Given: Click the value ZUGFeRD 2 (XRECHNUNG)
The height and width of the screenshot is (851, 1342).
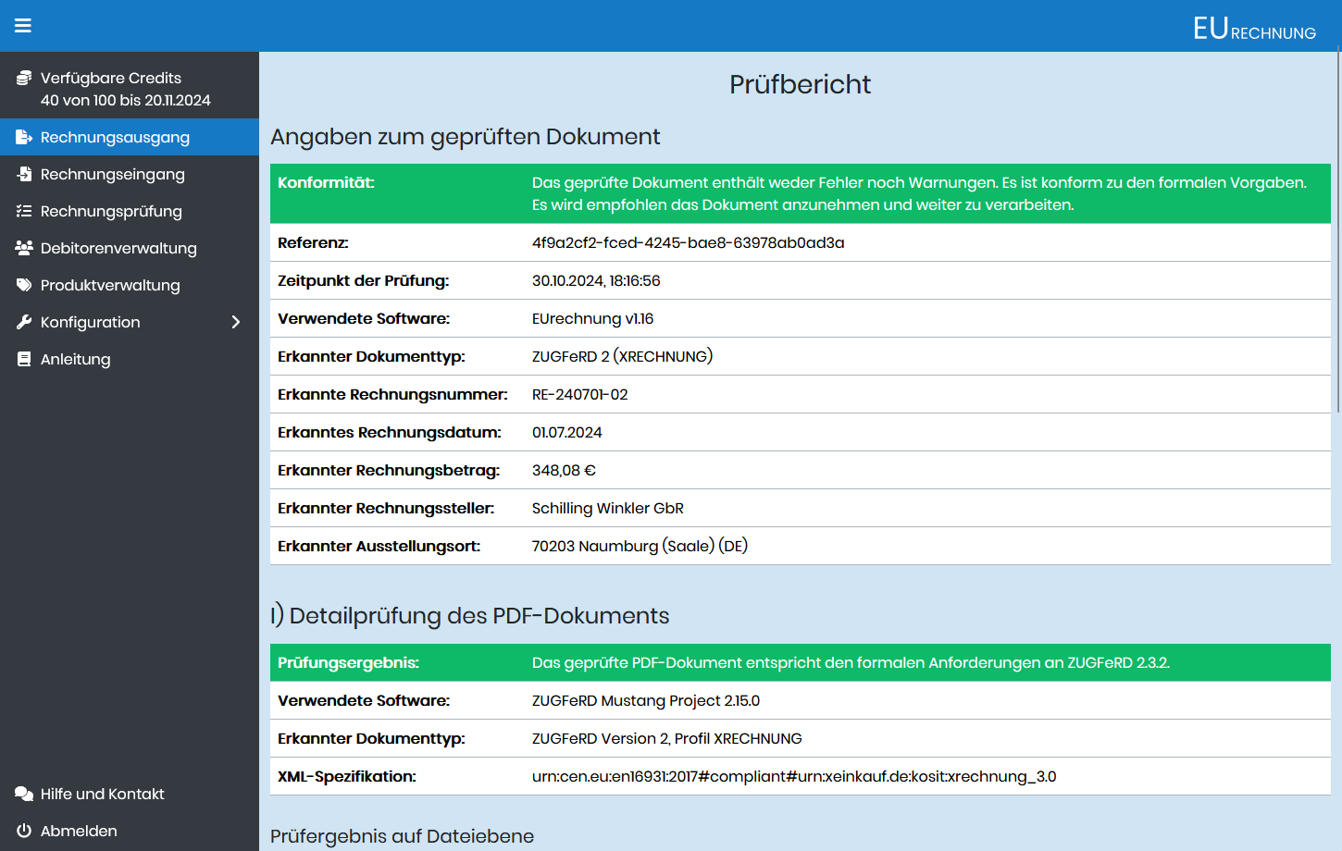Looking at the screenshot, I should click(x=622, y=356).
